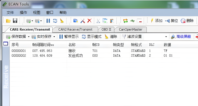198x106 pixels.
Task: Click the green-orange swap arrows icon
Action: (125, 21)
